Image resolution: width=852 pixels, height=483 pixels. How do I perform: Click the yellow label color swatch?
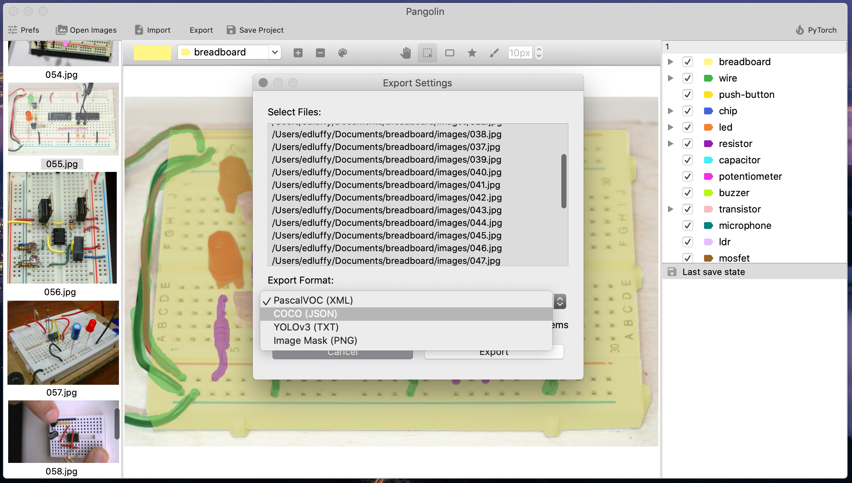click(x=152, y=52)
